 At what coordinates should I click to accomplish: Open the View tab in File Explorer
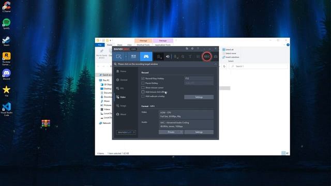coord(129,45)
